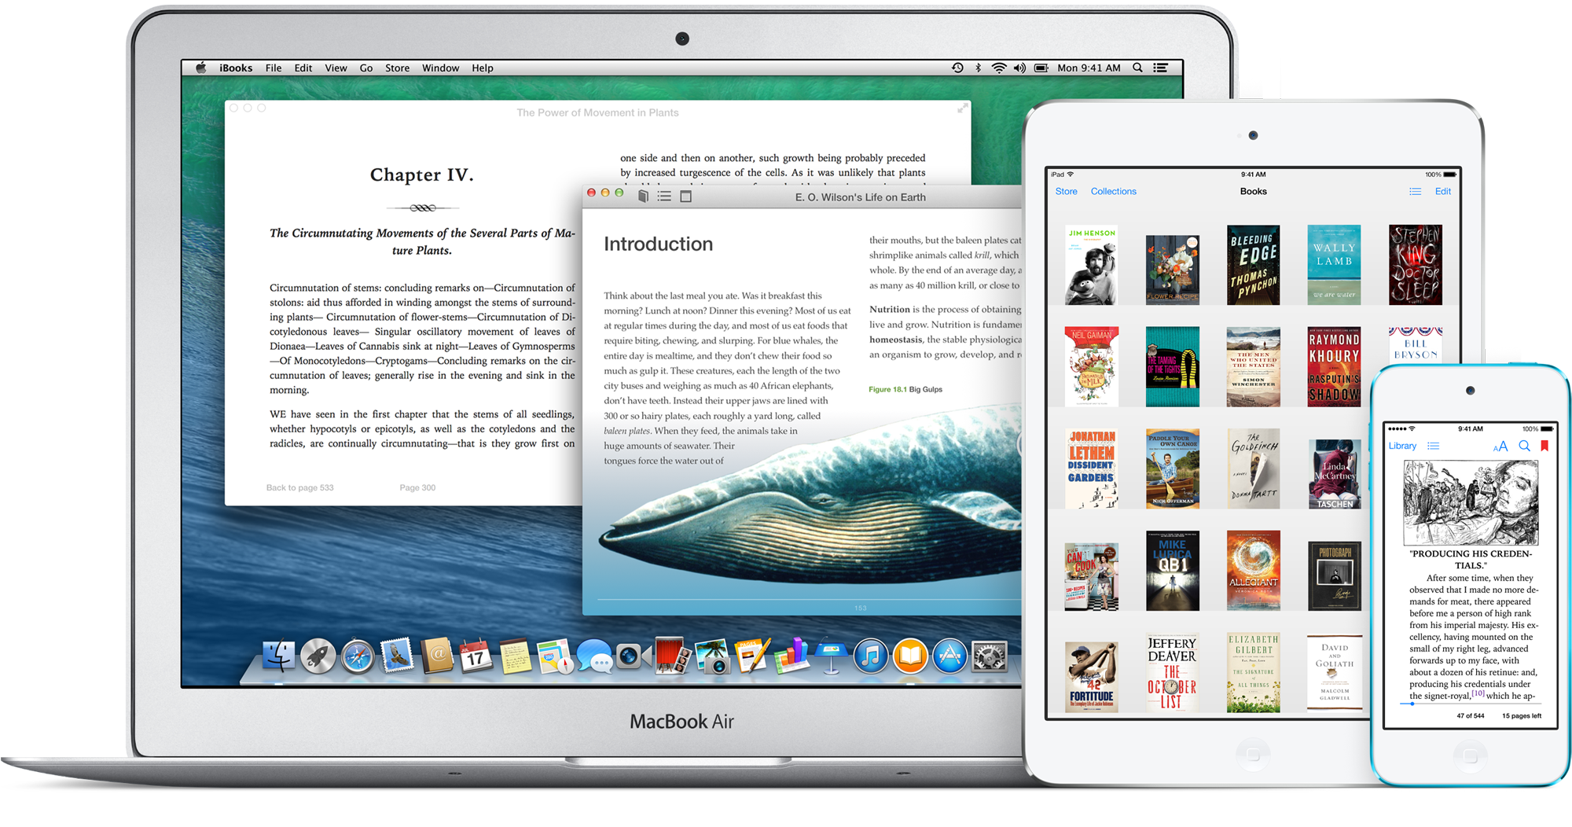The image size is (1572, 827).
Task: Open the Apple menu
Action: pos(201,68)
